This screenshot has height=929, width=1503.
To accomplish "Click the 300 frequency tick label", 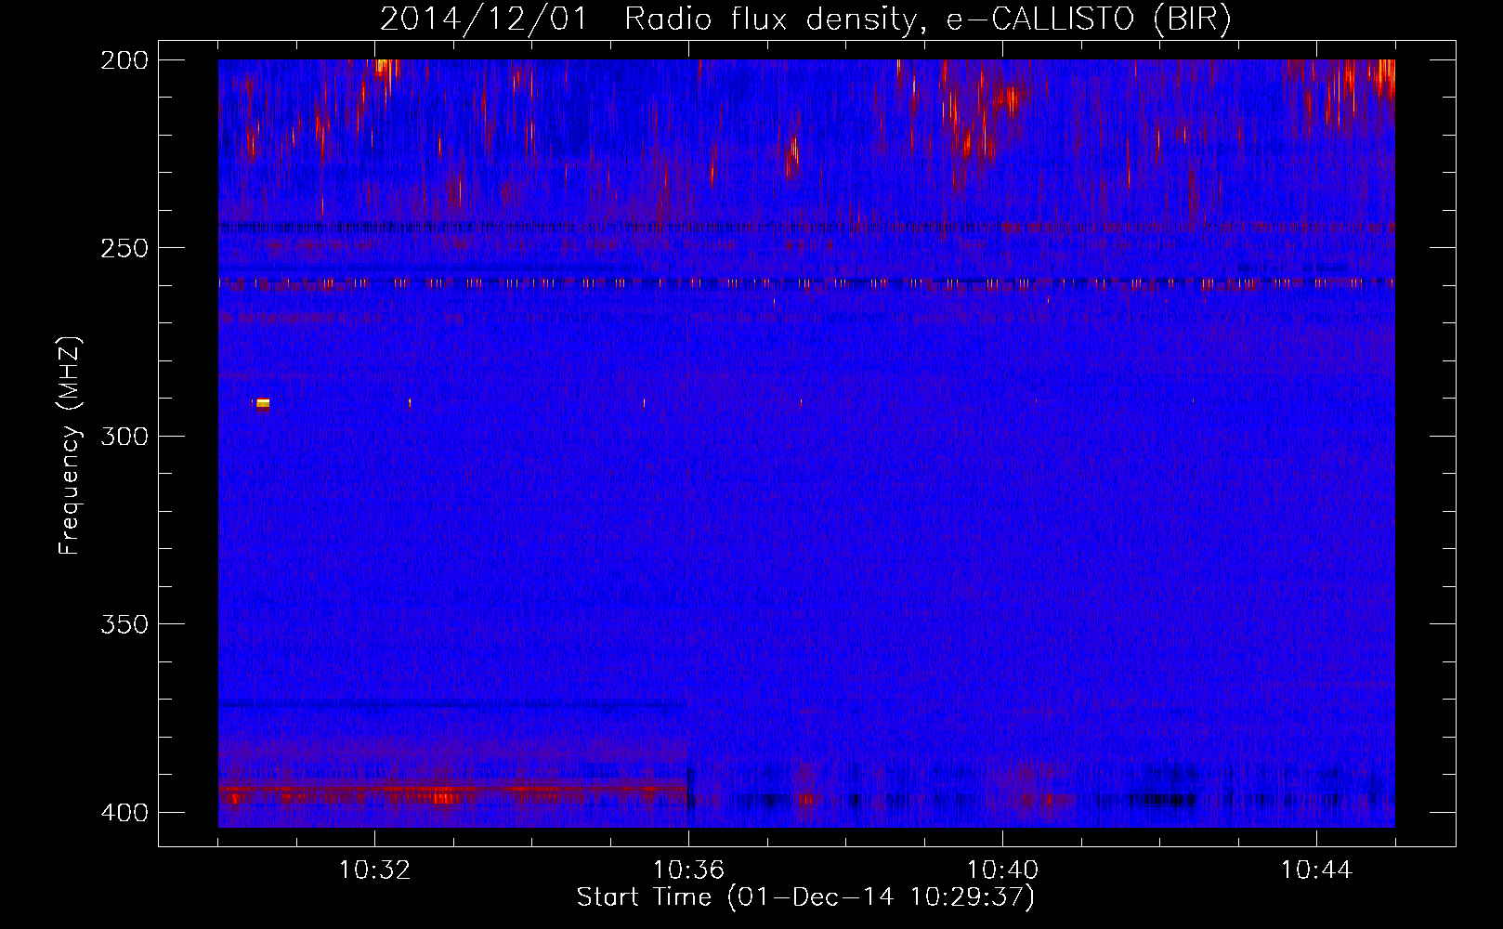I will [x=124, y=436].
